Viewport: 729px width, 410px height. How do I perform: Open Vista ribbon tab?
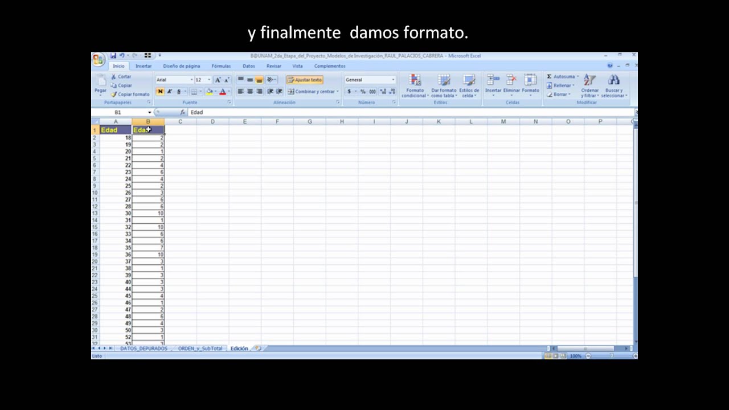pyautogui.click(x=297, y=66)
